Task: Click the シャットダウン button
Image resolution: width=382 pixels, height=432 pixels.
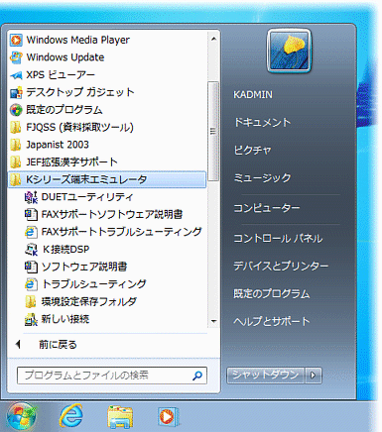Action: point(266,376)
